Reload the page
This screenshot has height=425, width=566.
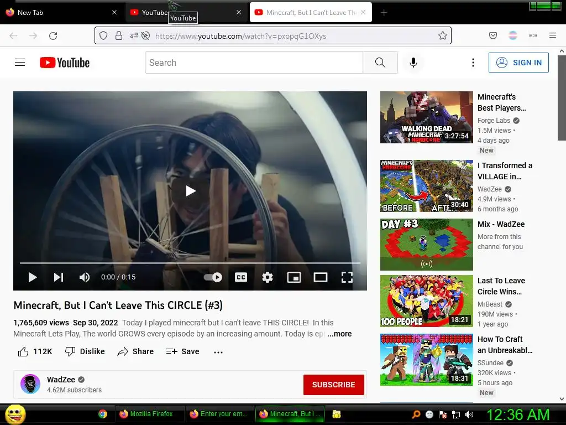(x=53, y=36)
